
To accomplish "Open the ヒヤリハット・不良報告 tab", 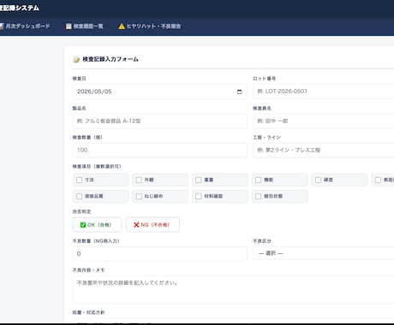I will click(150, 27).
